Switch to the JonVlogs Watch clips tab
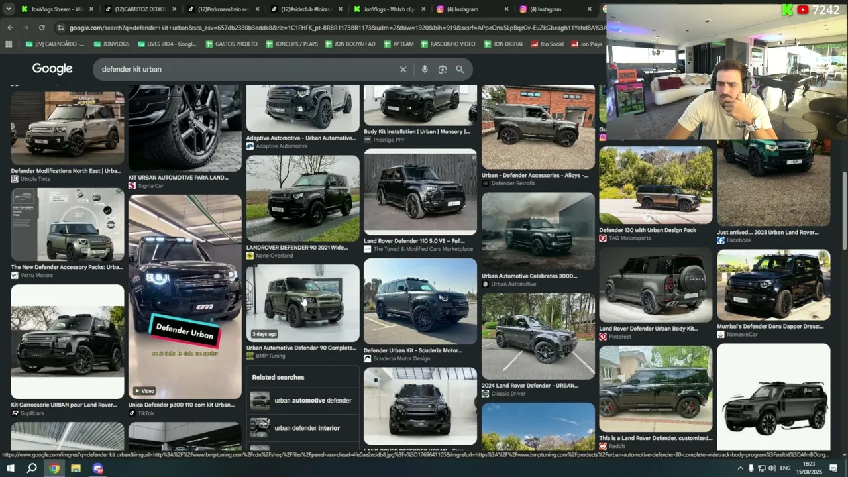848x477 pixels. pyautogui.click(x=388, y=9)
